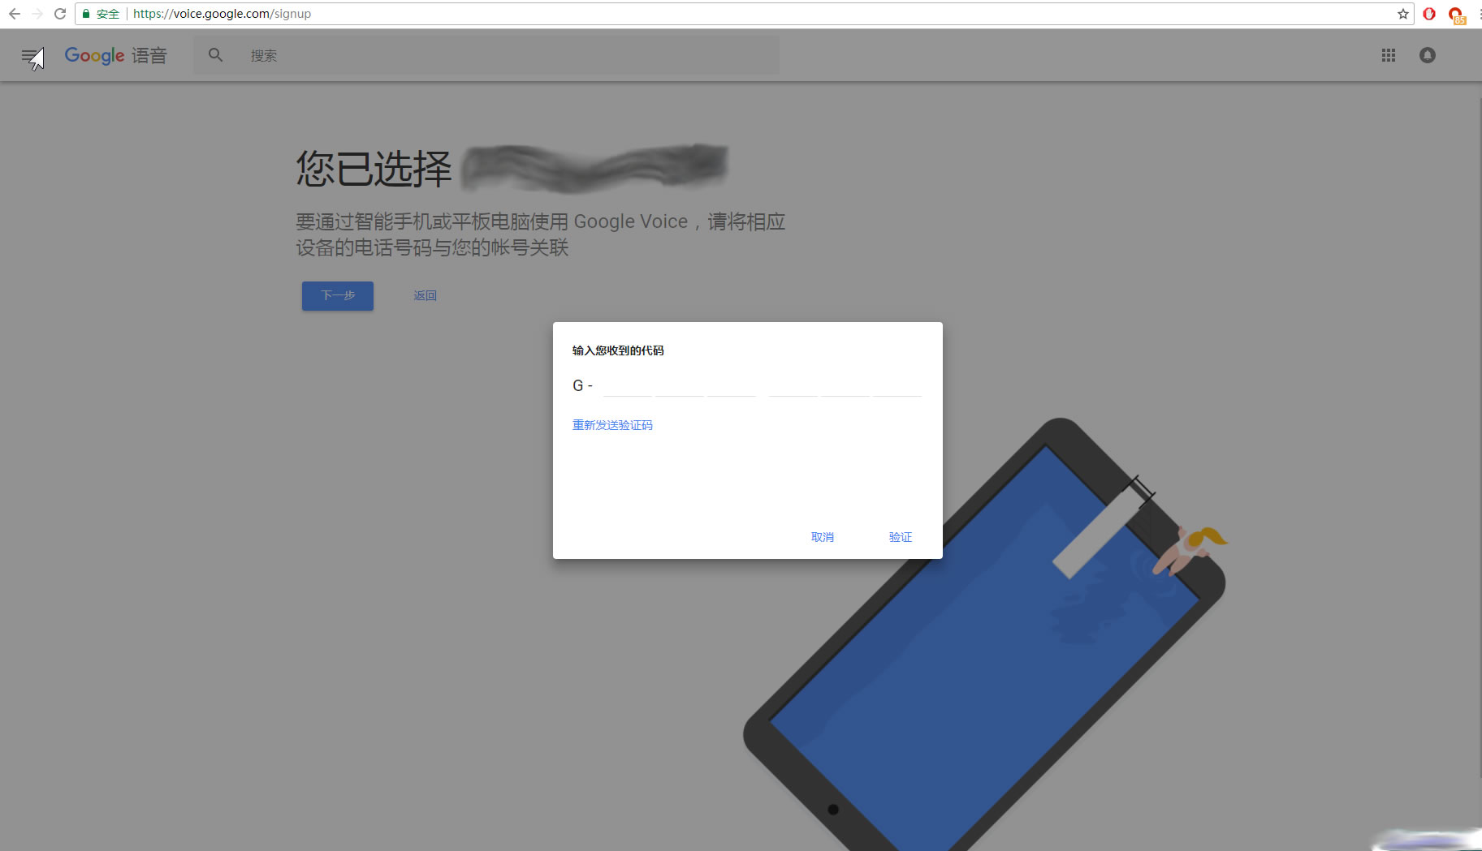Click the browser Back arrow

click(x=14, y=14)
